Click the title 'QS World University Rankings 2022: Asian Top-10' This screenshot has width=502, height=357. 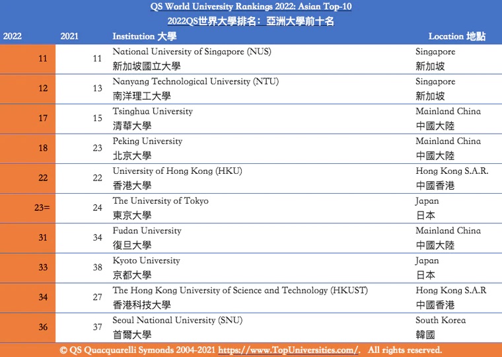point(251,7)
